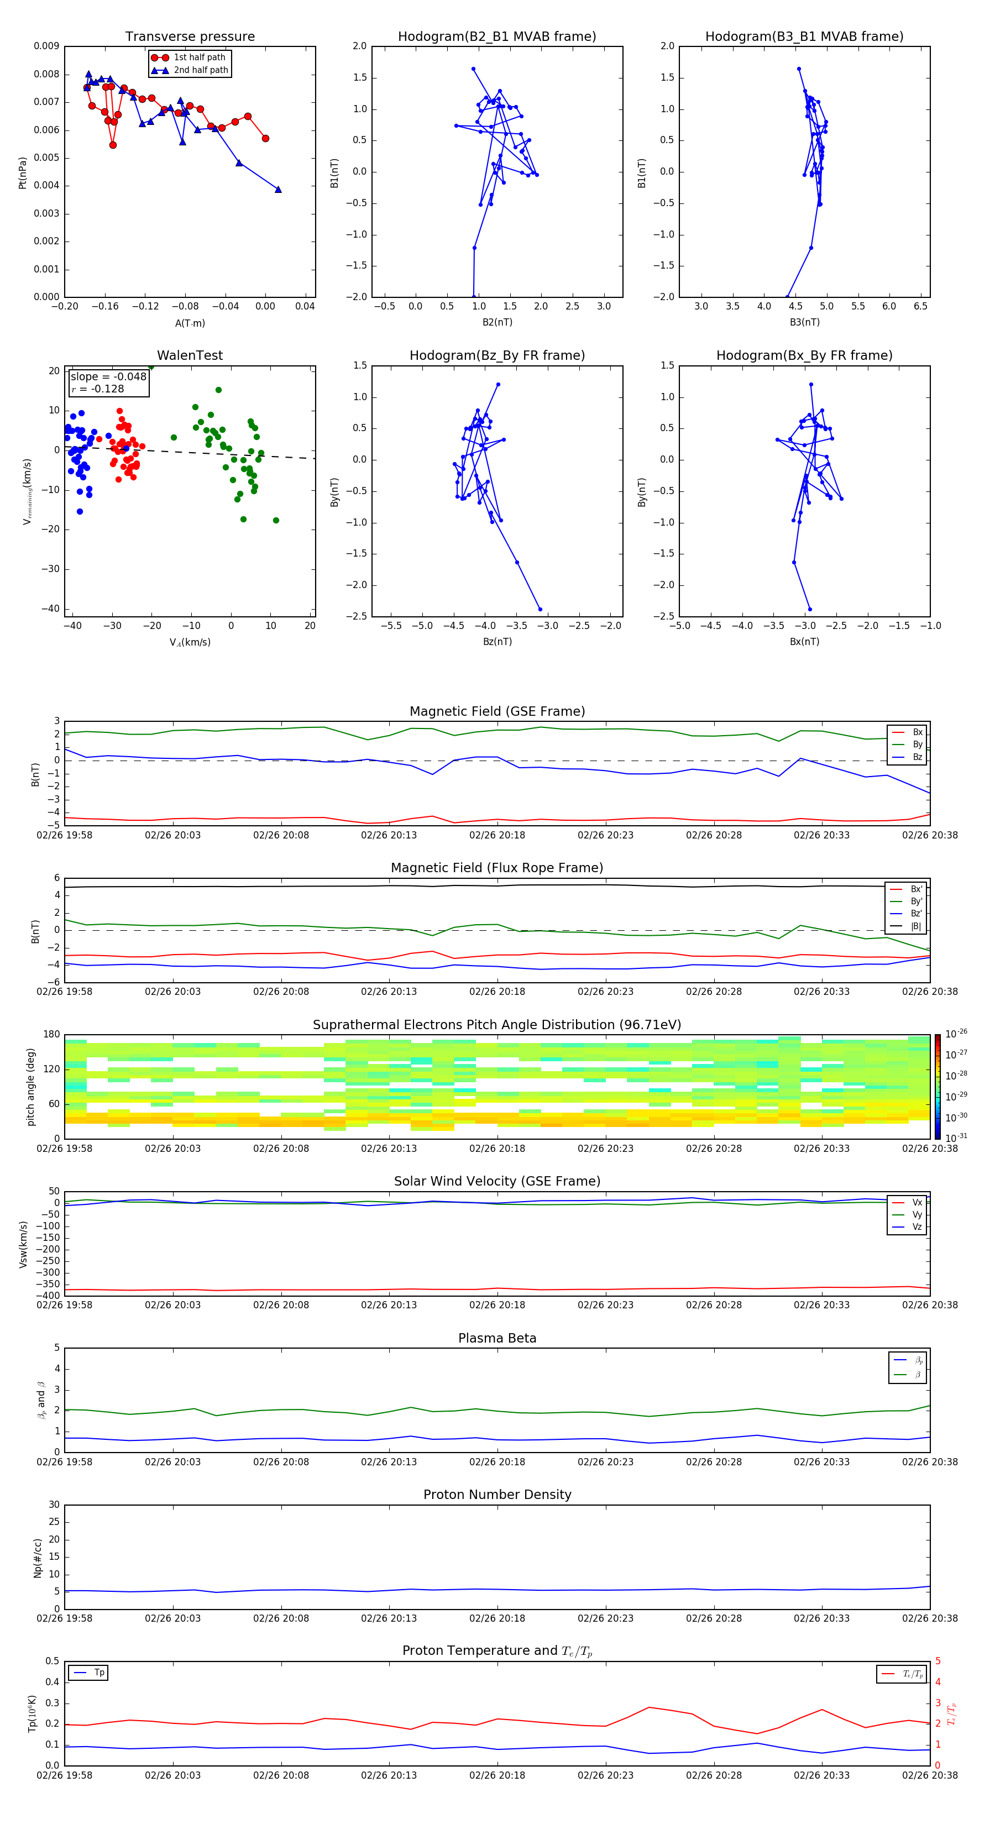Click the Suprathermal Electrons Pitch Angle title
Screen dimensions: 995x1824
[x=496, y=1025]
